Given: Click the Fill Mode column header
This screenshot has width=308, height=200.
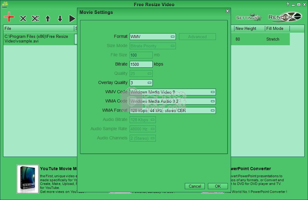Looking at the screenshot, I should coord(277,28).
